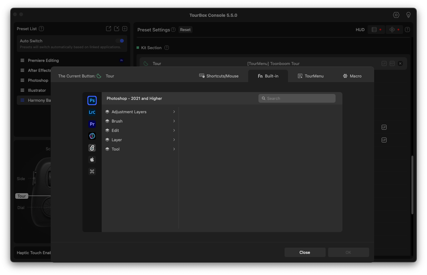
Task: Click the OK button
Action: (x=348, y=252)
